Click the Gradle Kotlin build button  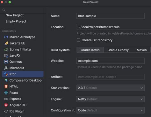[90, 50]
